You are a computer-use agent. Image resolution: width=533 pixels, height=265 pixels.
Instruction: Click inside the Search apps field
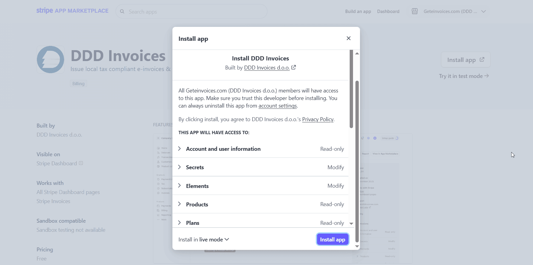[191, 11]
